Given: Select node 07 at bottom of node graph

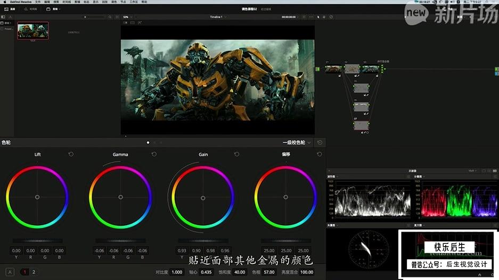Looking at the screenshot, I should tap(361, 125).
